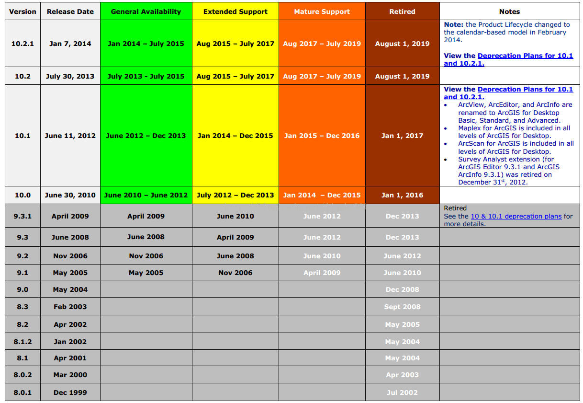
Task: Click release date Feb 2003
Action: tap(70, 307)
